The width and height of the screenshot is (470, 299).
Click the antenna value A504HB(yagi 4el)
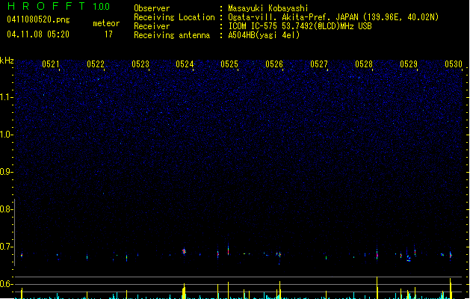264,35
